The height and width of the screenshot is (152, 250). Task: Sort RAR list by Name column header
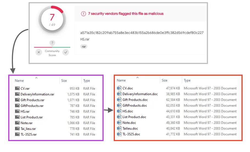19,81
